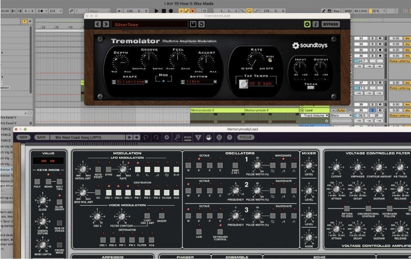
Task: Click the FOCUS button in Memorymode
Action: pyautogui.click(x=245, y=137)
